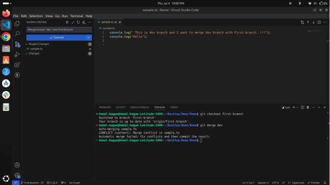Open the lightning bolt view in activity bar
Viewport: 330px width, 185px height.
17,75
